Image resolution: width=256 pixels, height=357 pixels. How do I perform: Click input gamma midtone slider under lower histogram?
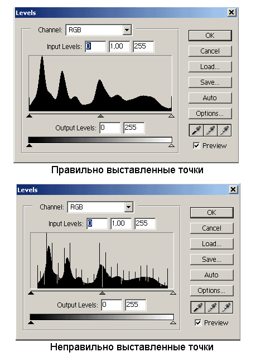[103, 293]
